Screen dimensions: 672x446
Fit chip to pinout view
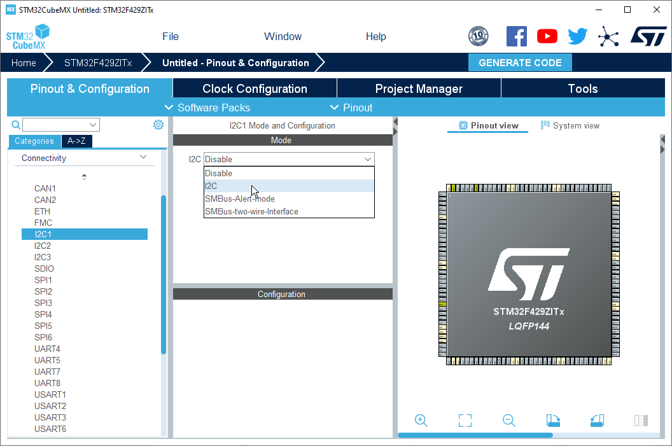coord(465,421)
